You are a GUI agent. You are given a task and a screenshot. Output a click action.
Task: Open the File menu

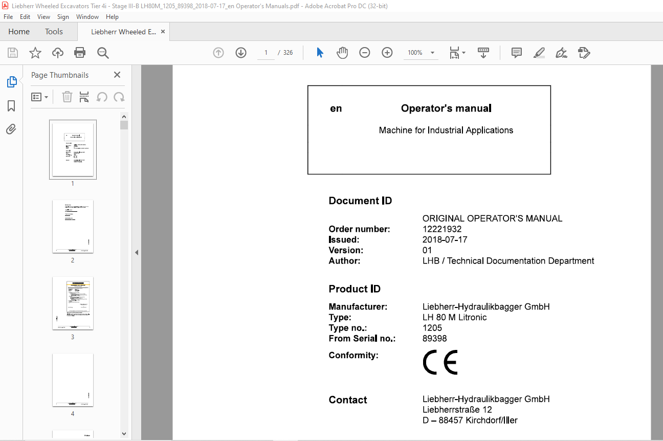[8, 17]
